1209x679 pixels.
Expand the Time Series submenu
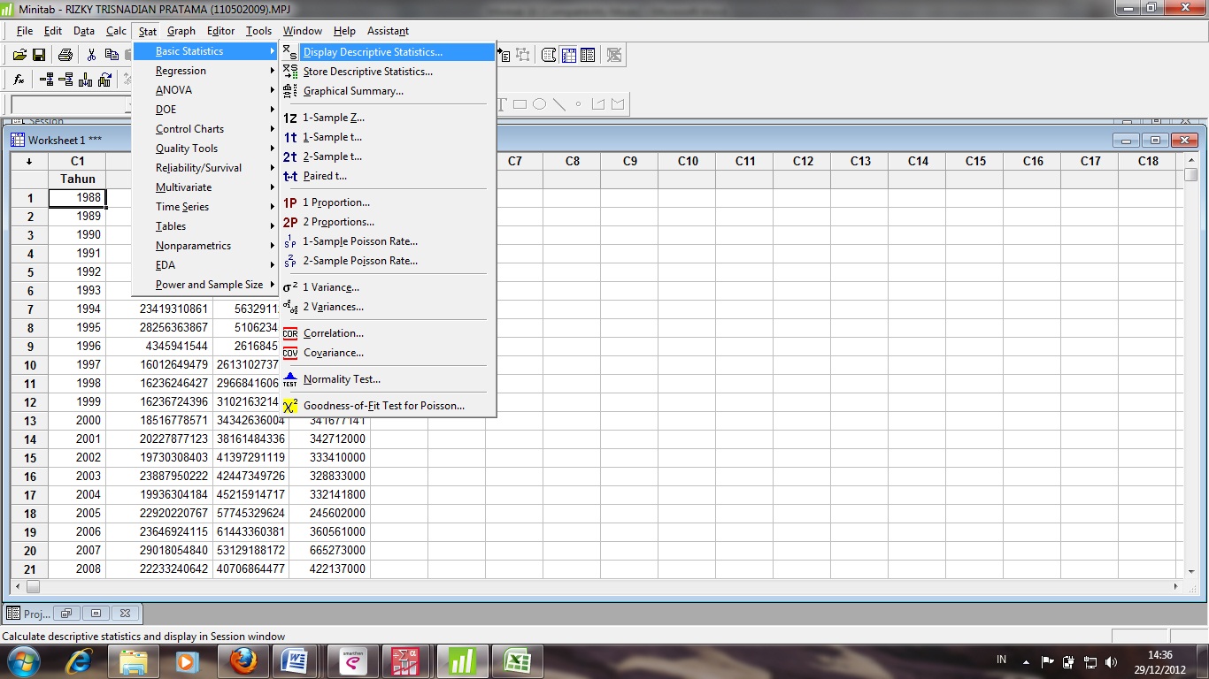pos(205,207)
